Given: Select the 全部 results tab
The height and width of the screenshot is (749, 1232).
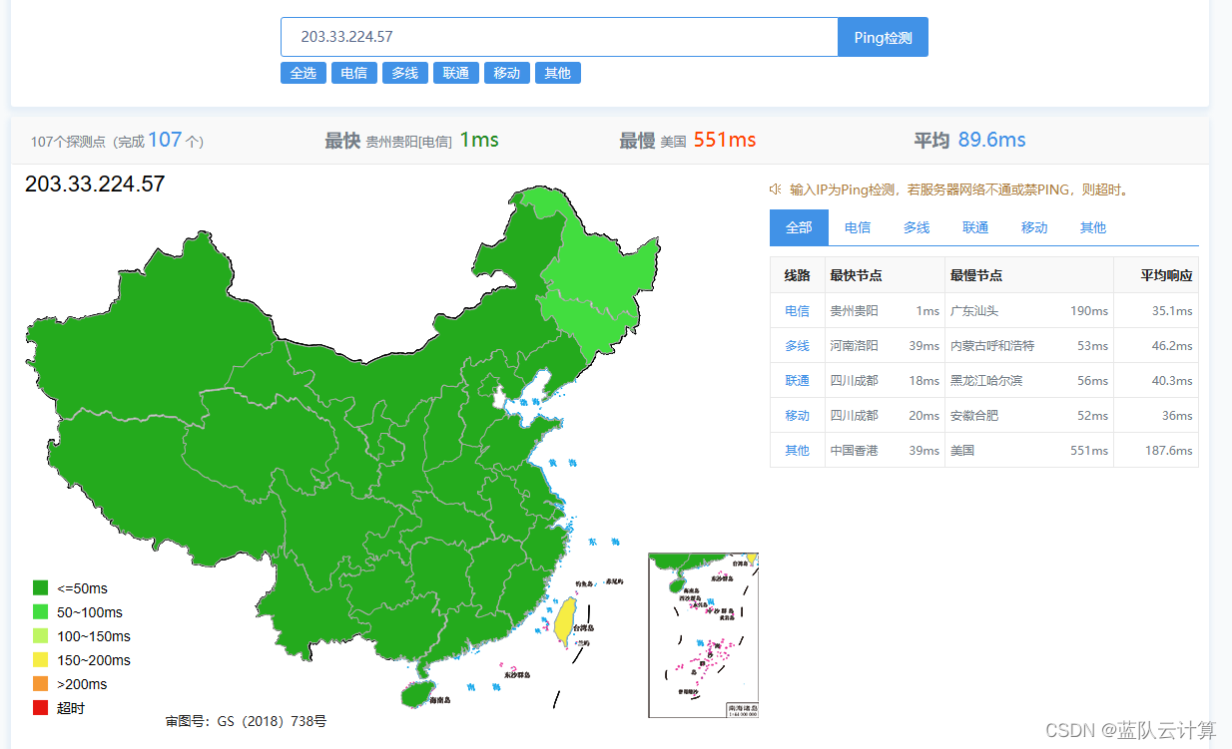Looking at the screenshot, I should (x=799, y=227).
